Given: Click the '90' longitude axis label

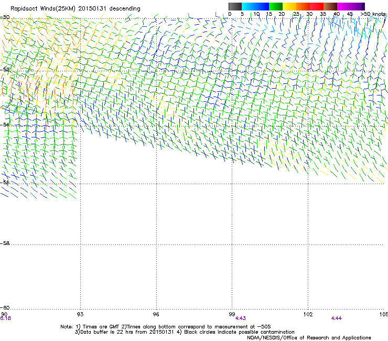Looking at the screenshot, I should [4, 314].
